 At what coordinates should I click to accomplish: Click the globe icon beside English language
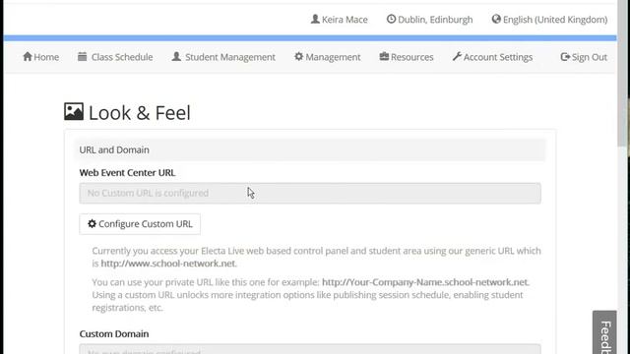click(496, 19)
